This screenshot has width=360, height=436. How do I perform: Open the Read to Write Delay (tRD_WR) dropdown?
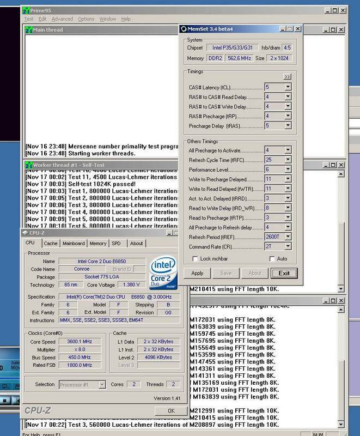click(288, 208)
